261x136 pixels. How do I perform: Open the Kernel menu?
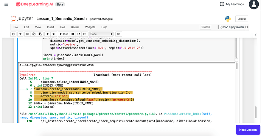[75, 27]
